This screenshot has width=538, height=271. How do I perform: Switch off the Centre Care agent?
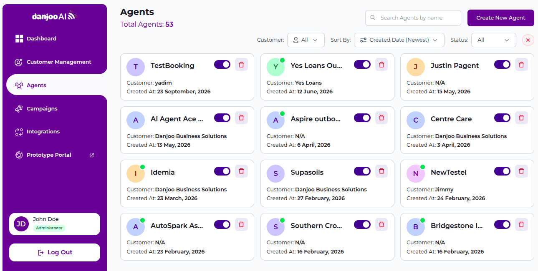click(x=502, y=118)
